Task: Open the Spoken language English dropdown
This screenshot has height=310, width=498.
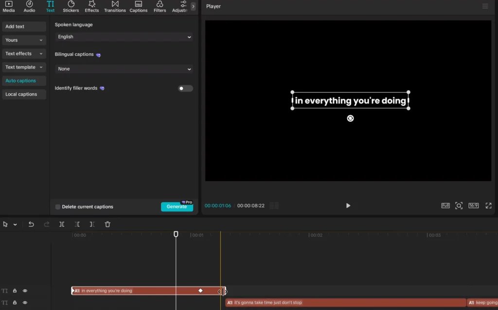Action: click(124, 37)
